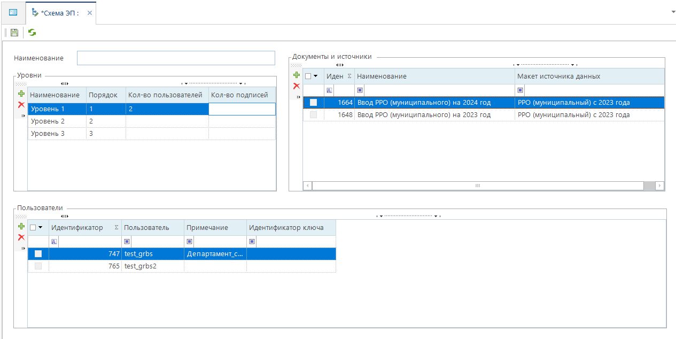
Task: Tick the checkbox for document 1648 row
Action: pyautogui.click(x=313, y=115)
